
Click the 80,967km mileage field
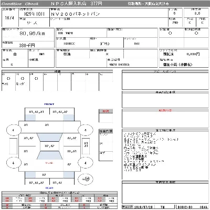[33, 33]
